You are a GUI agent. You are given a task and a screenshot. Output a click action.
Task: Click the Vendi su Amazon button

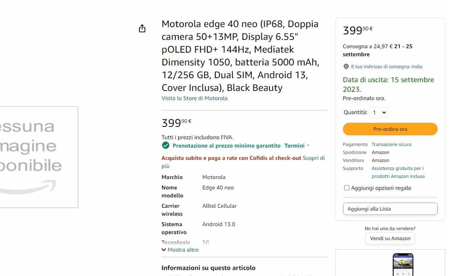[390, 238]
